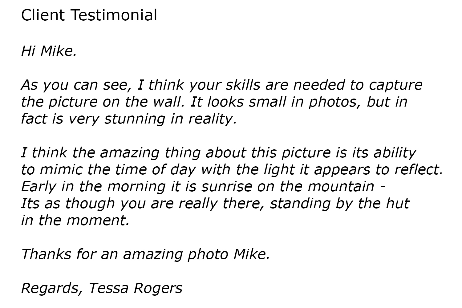Viewport: 462px width, 308px height.
Task: Click the word "Early" starting the line
Action: [x=38, y=187]
